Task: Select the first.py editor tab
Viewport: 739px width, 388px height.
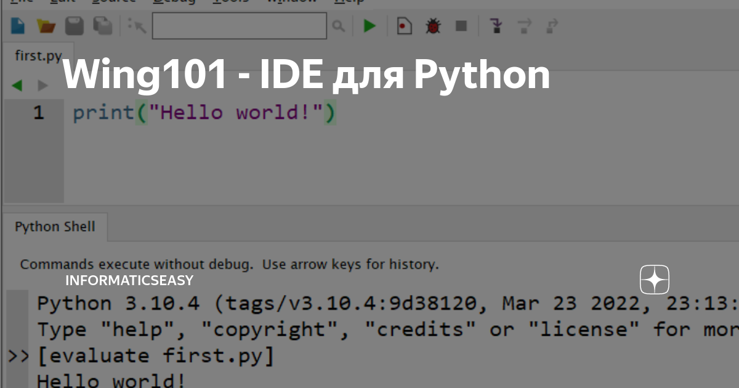Action: (38, 55)
